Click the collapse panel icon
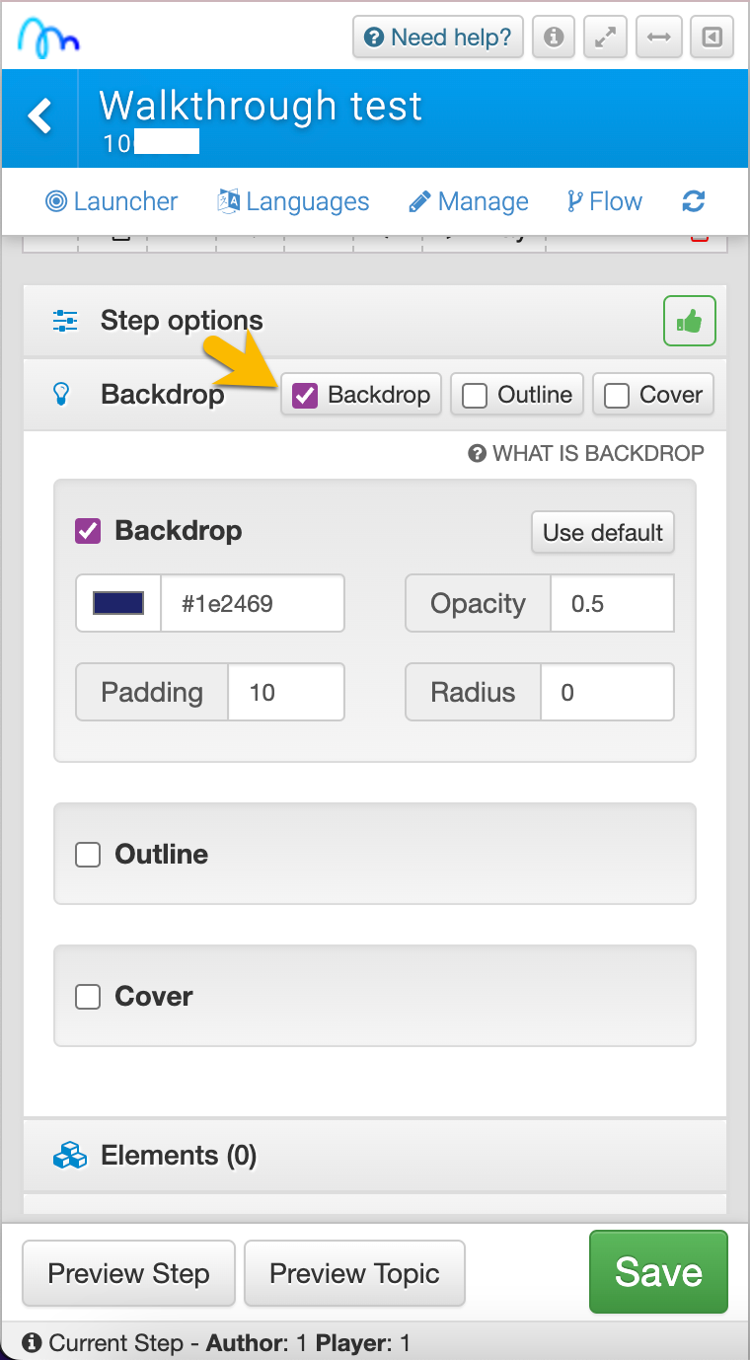 pyautogui.click(x=712, y=38)
